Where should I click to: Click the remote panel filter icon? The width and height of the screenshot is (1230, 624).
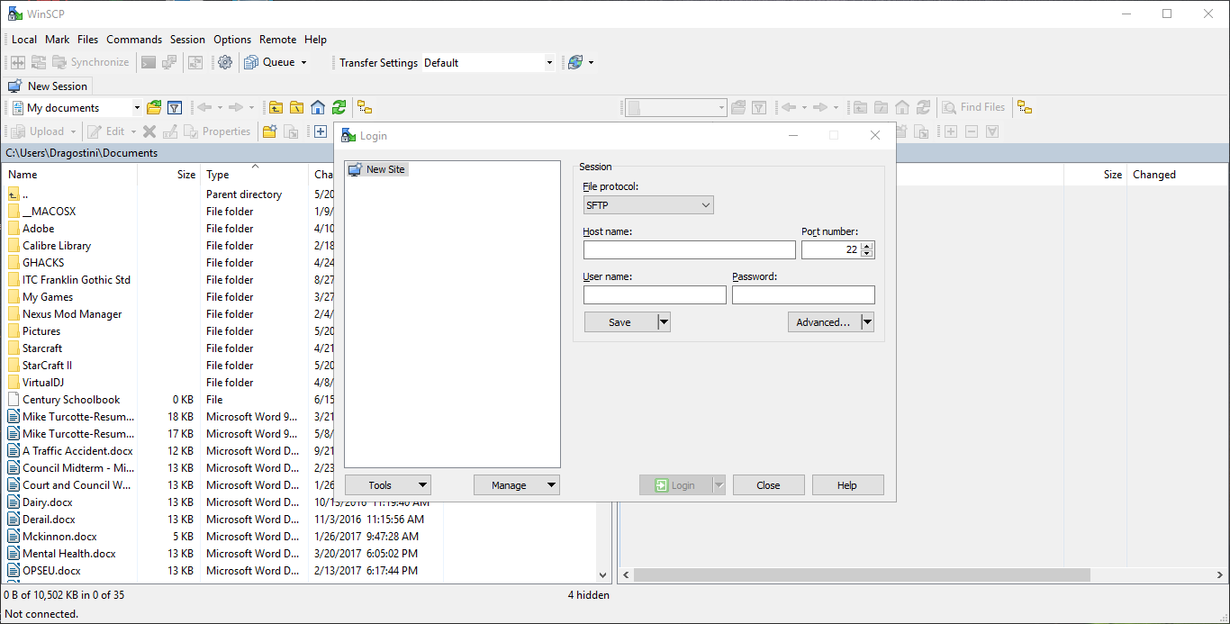point(759,107)
